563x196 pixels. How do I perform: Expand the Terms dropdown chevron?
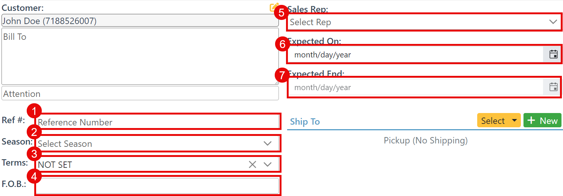click(x=268, y=164)
